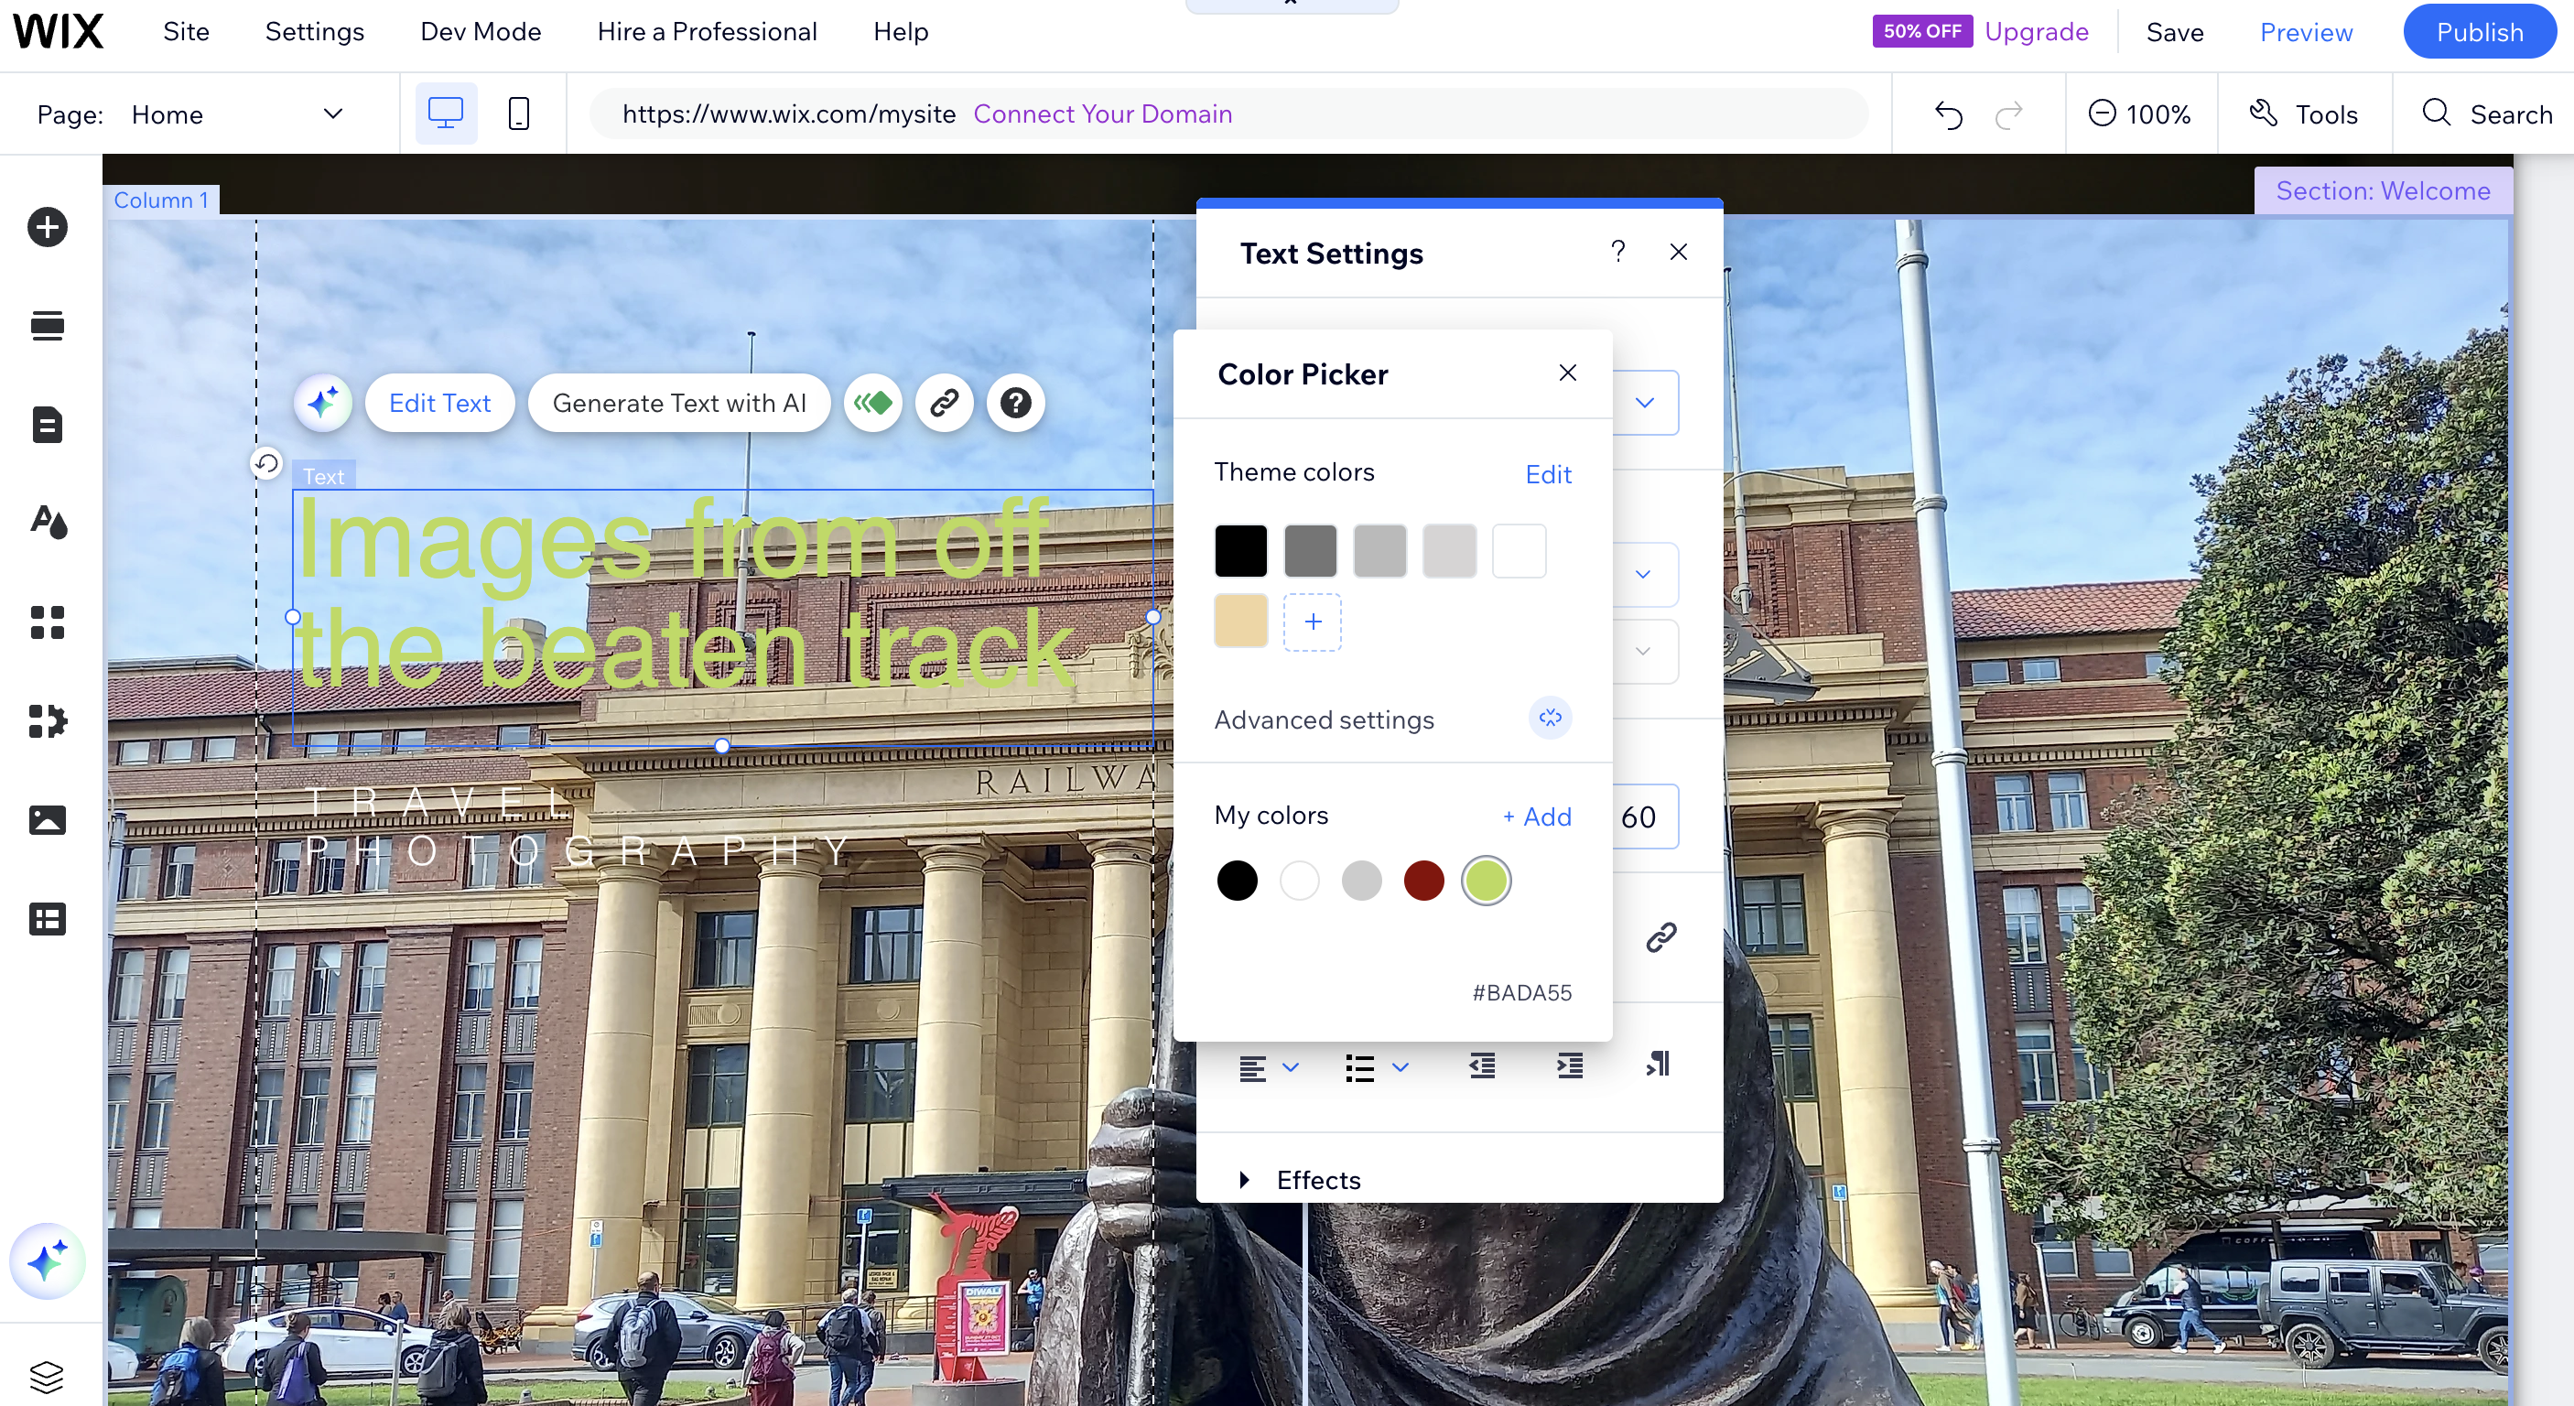Open the Site Design panel

[x=47, y=523]
